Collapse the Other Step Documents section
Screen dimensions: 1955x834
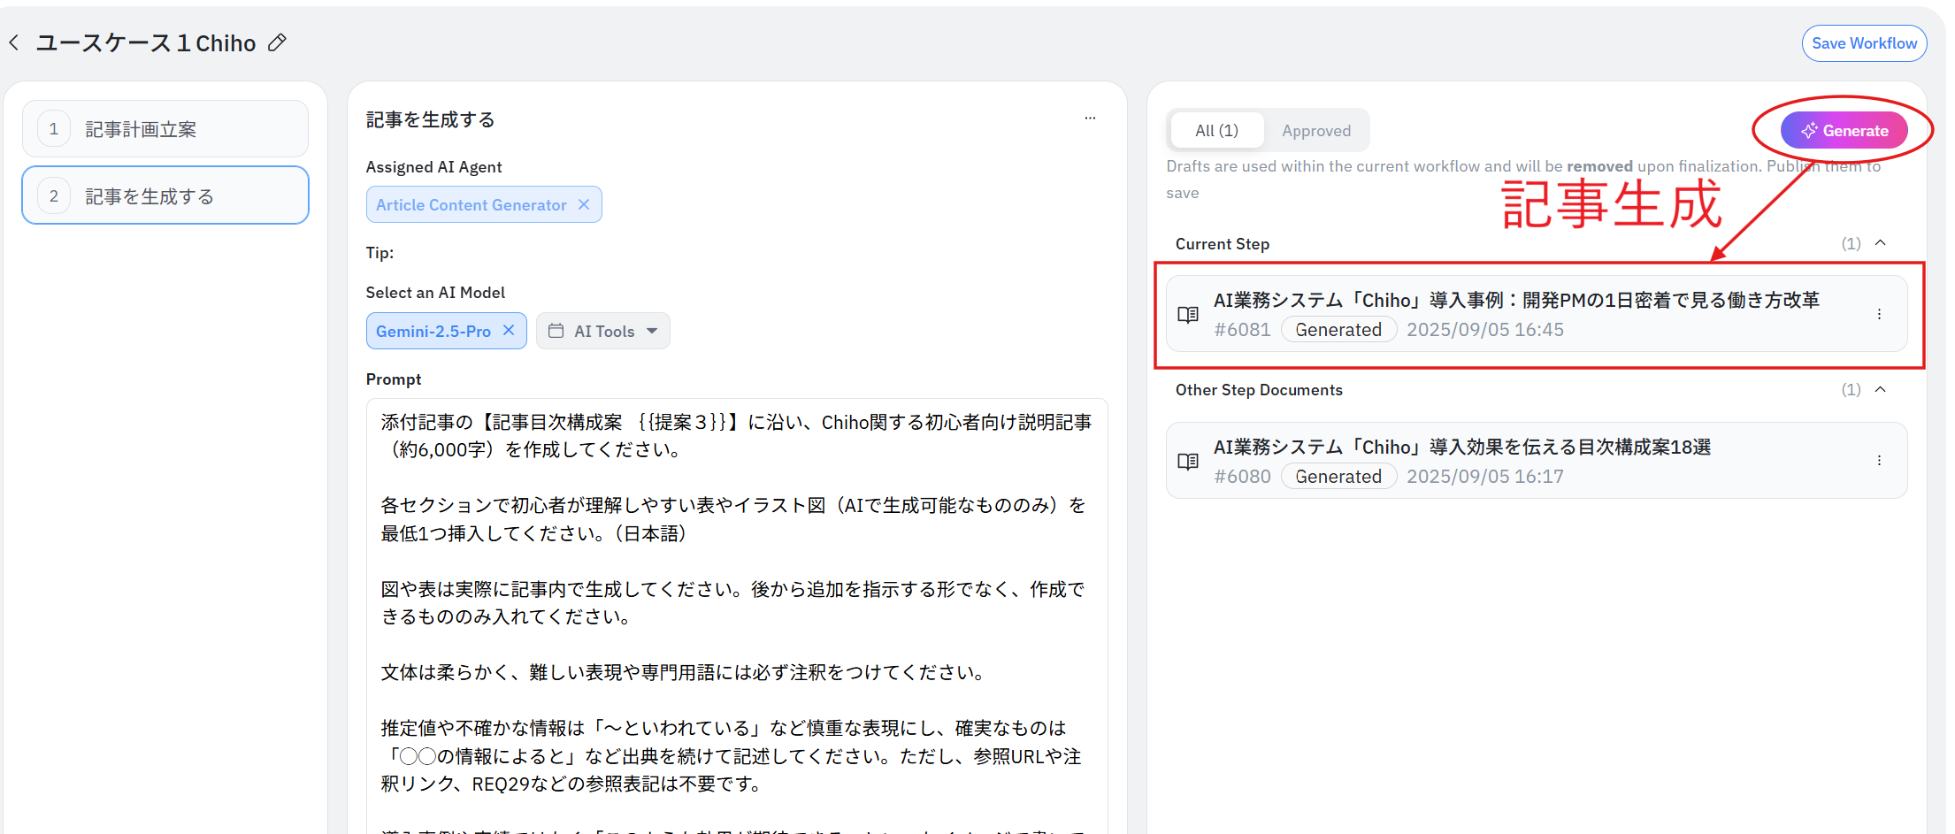[1881, 389]
